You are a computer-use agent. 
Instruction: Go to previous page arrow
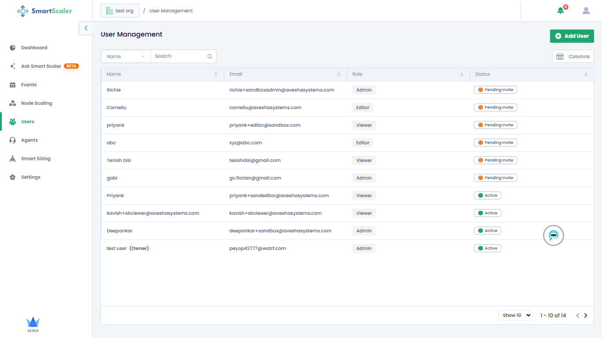pos(578,316)
